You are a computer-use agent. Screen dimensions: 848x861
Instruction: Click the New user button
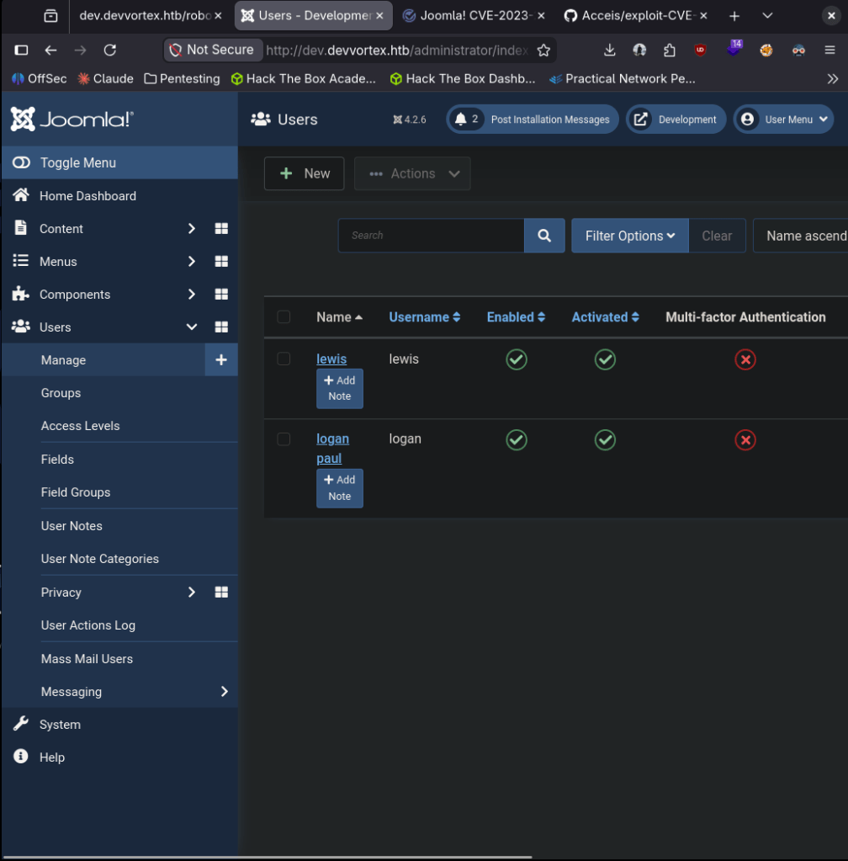tap(304, 173)
